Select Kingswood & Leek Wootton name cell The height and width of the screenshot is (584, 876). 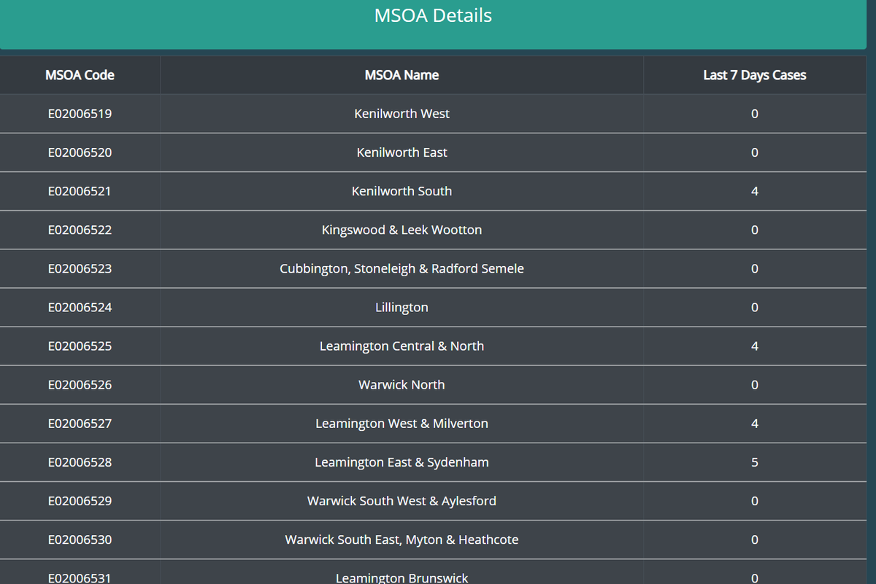(x=401, y=230)
